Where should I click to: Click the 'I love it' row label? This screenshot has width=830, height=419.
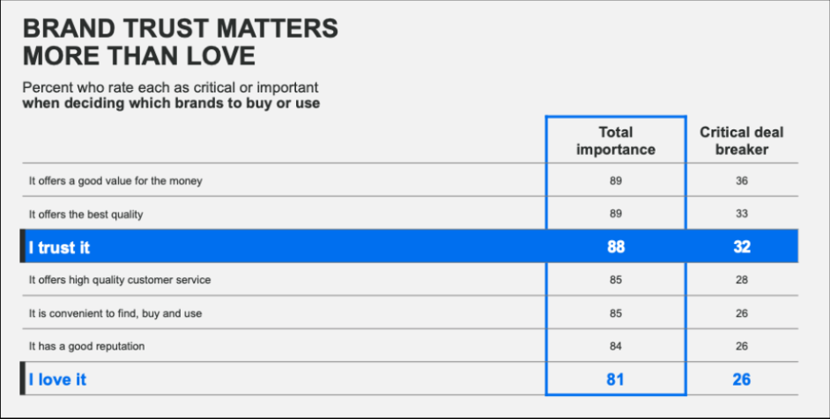(x=57, y=379)
